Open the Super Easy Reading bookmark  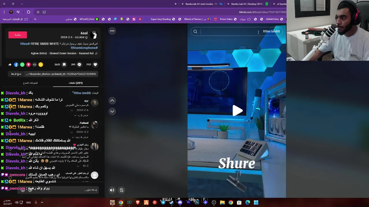163,19
